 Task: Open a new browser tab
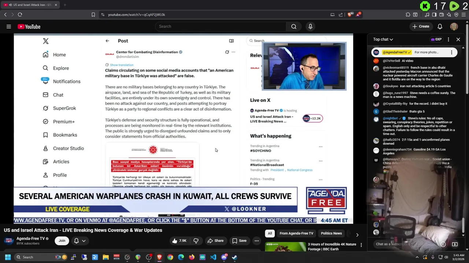pyautogui.click(x=64, y=5)
